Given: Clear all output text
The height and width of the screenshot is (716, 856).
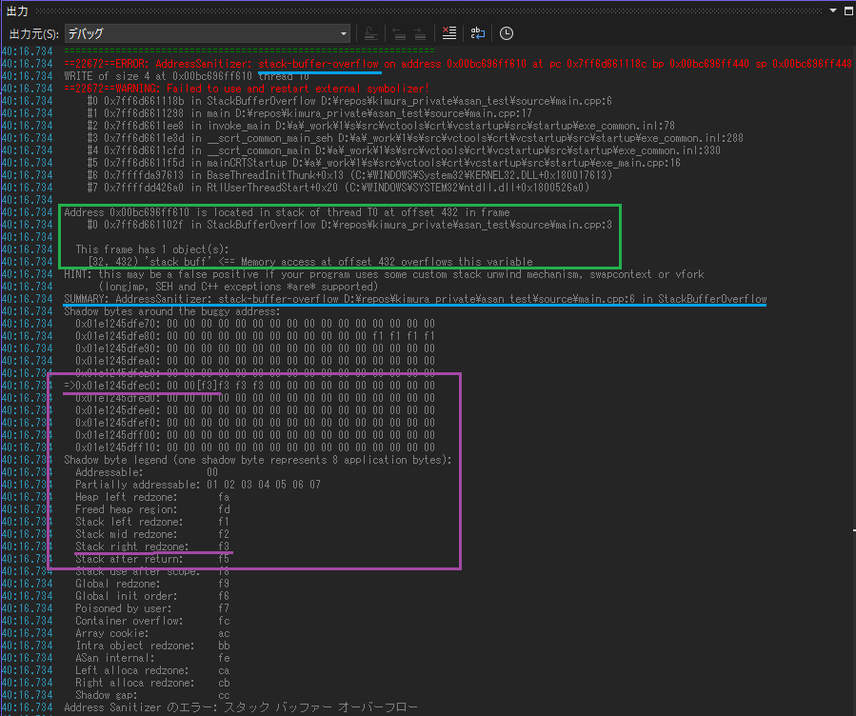Looking at the screenshot, I should tap(449, 33).
